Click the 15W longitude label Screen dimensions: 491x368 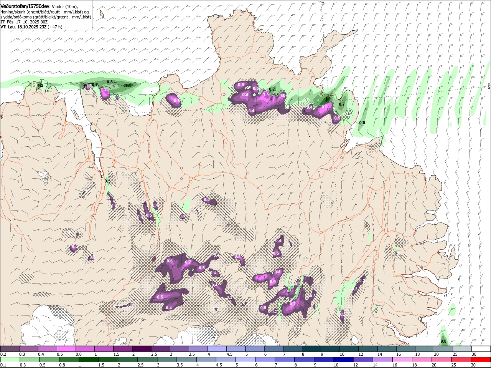click(321, 2)
